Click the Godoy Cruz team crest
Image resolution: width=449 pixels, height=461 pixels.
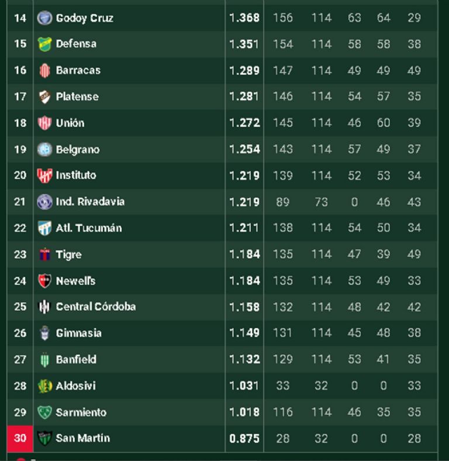44,18
